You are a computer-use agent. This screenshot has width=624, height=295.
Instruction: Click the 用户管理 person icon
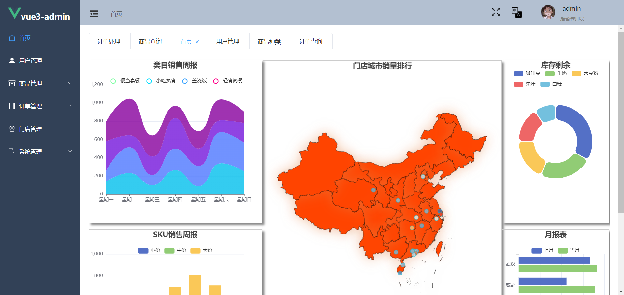pos(12,60)
